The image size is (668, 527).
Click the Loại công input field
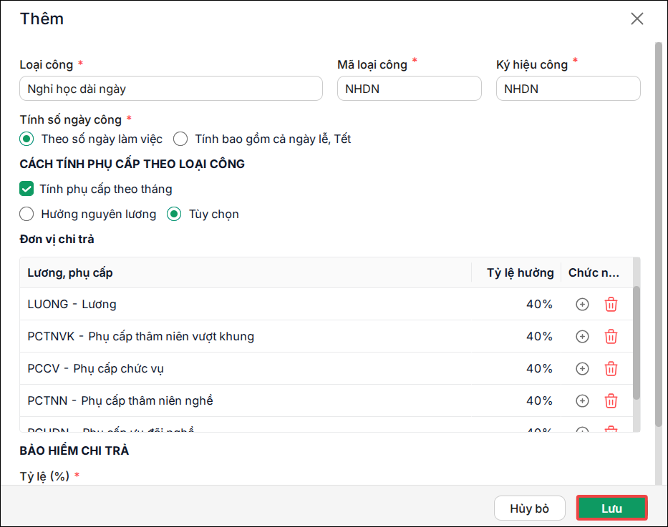pos(171,89)
